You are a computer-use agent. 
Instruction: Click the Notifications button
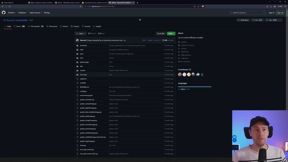pyautogui.click(x=243, y=20)
